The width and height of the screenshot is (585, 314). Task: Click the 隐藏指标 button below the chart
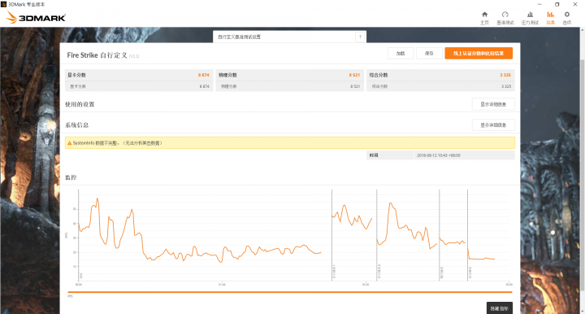(x=499, y=308)
